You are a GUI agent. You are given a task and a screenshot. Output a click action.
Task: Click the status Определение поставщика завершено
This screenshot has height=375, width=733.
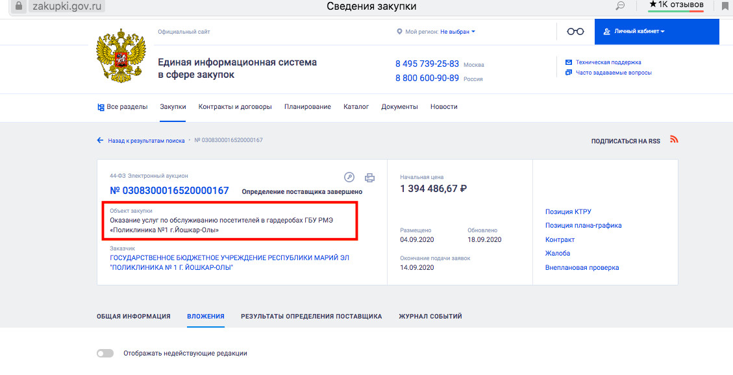(302, 191)
